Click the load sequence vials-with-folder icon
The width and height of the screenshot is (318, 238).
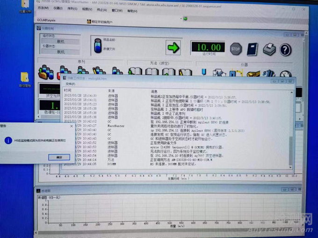click(x=46, y=72)
